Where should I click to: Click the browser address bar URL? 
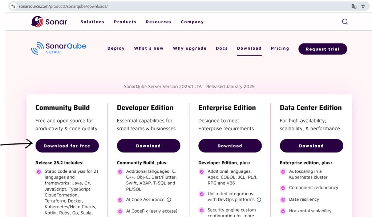pos(63,7)
